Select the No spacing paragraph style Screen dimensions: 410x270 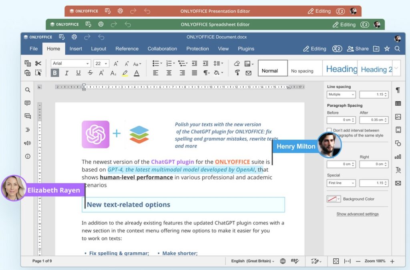pyautogui.click(x=305, y=68)
